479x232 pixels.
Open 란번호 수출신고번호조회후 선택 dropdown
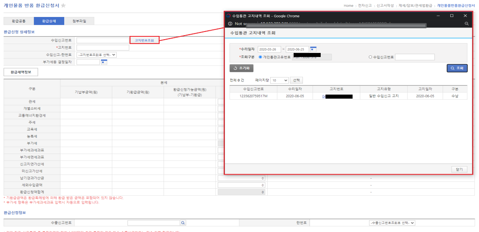(392, 223)
